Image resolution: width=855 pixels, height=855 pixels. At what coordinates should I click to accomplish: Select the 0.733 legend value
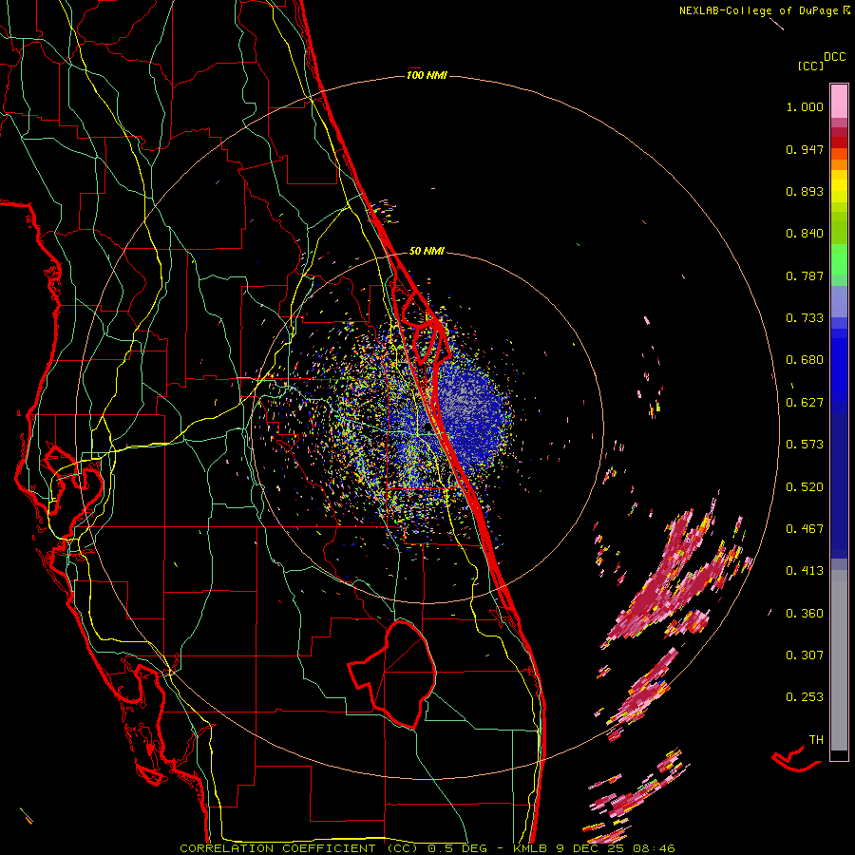805,318
